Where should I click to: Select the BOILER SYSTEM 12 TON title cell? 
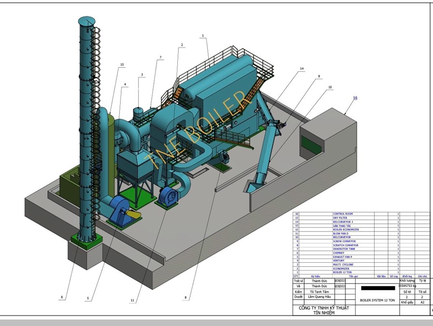click(378, 300)
